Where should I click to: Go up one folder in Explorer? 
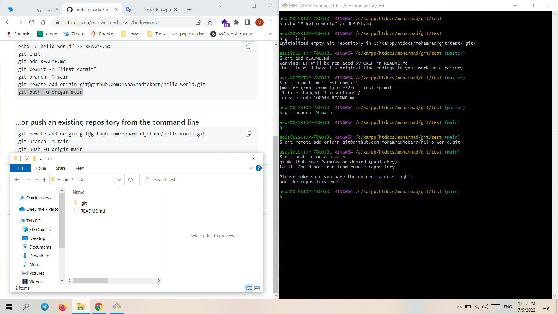point(45,180)
